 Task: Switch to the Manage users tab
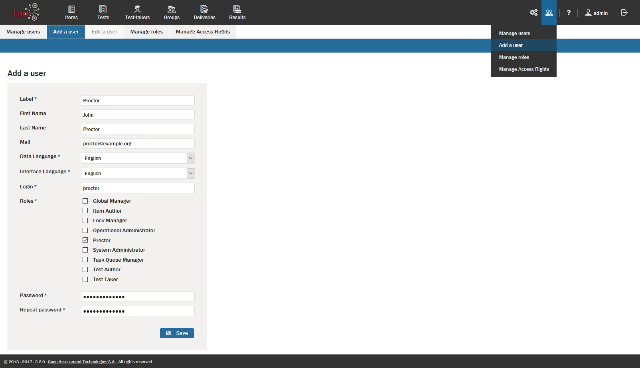[x=23, y=32]
